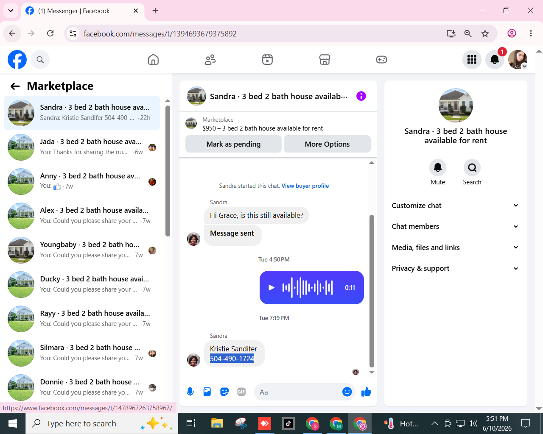Image resolution: width=543 pixels, height=434 pixels.
Task: Open the Facebook logo home link
Action: click(17, 59)
